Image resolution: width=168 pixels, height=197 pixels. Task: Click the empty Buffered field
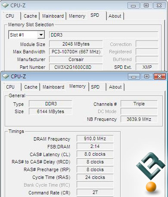point(147,59)
